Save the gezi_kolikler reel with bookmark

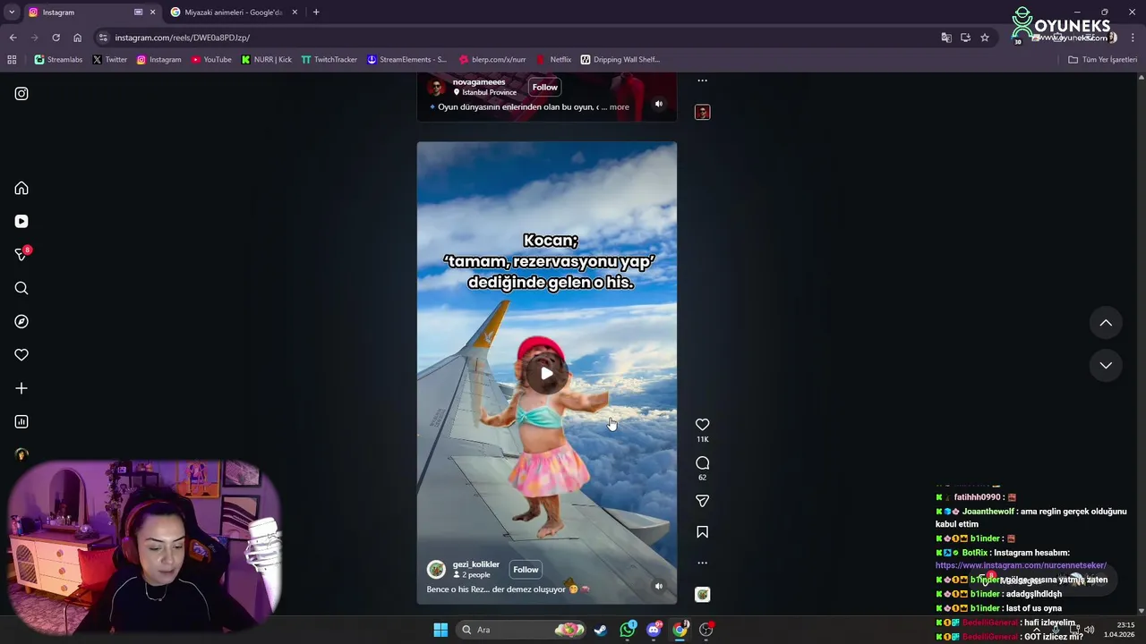(x=703, y=532)
